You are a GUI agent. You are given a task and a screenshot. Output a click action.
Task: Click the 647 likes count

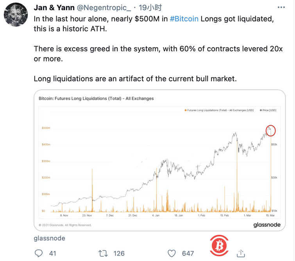(x=188, y=253)
